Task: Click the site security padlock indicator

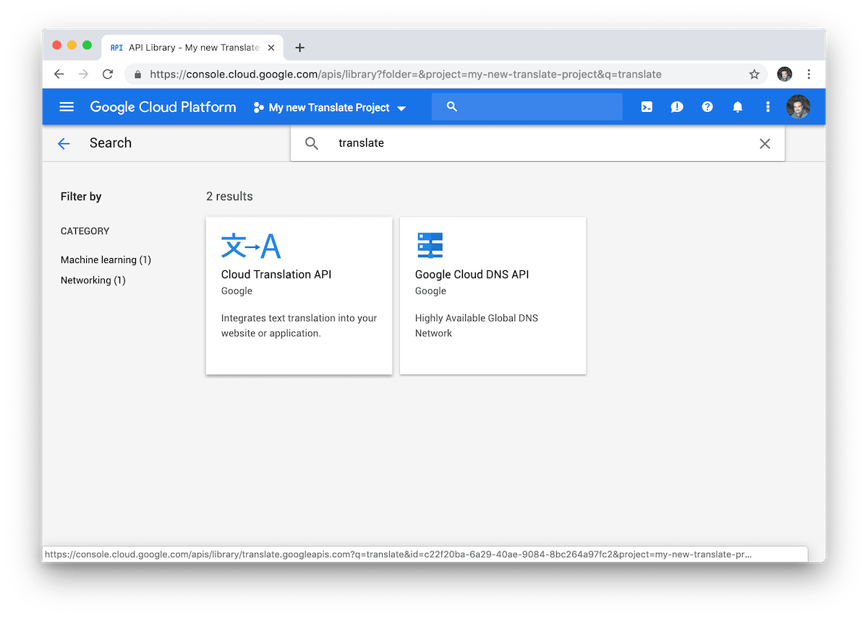Action: (x=137, y=74)
